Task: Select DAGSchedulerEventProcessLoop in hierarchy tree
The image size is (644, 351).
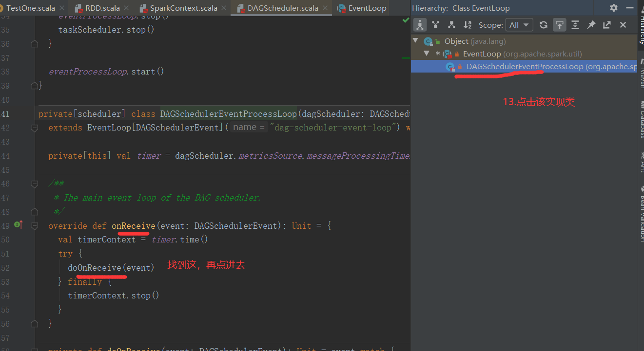Action: 524,66
